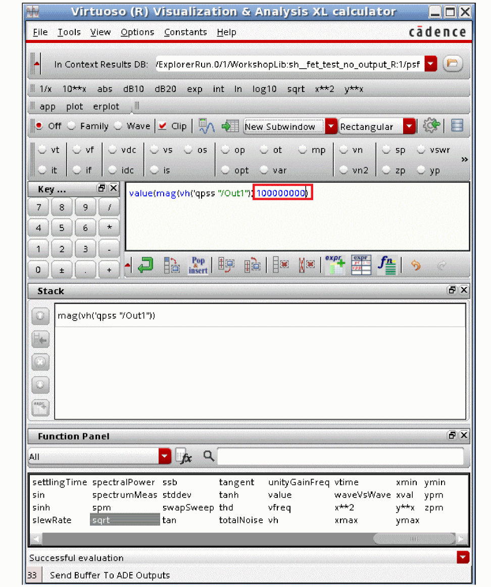
Task: Undock the Stack panel
Action: tap(452, 290)
